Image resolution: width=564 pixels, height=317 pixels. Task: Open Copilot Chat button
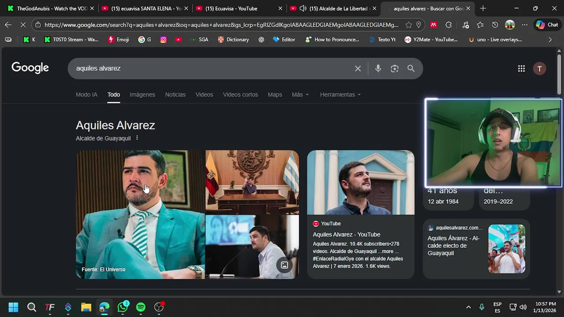point(547,25)
